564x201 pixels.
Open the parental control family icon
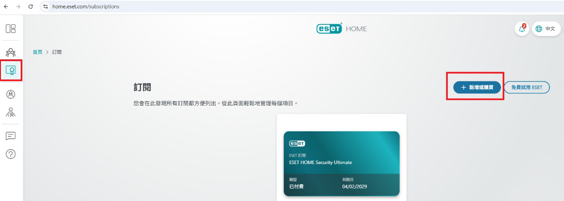coord(11,112)
